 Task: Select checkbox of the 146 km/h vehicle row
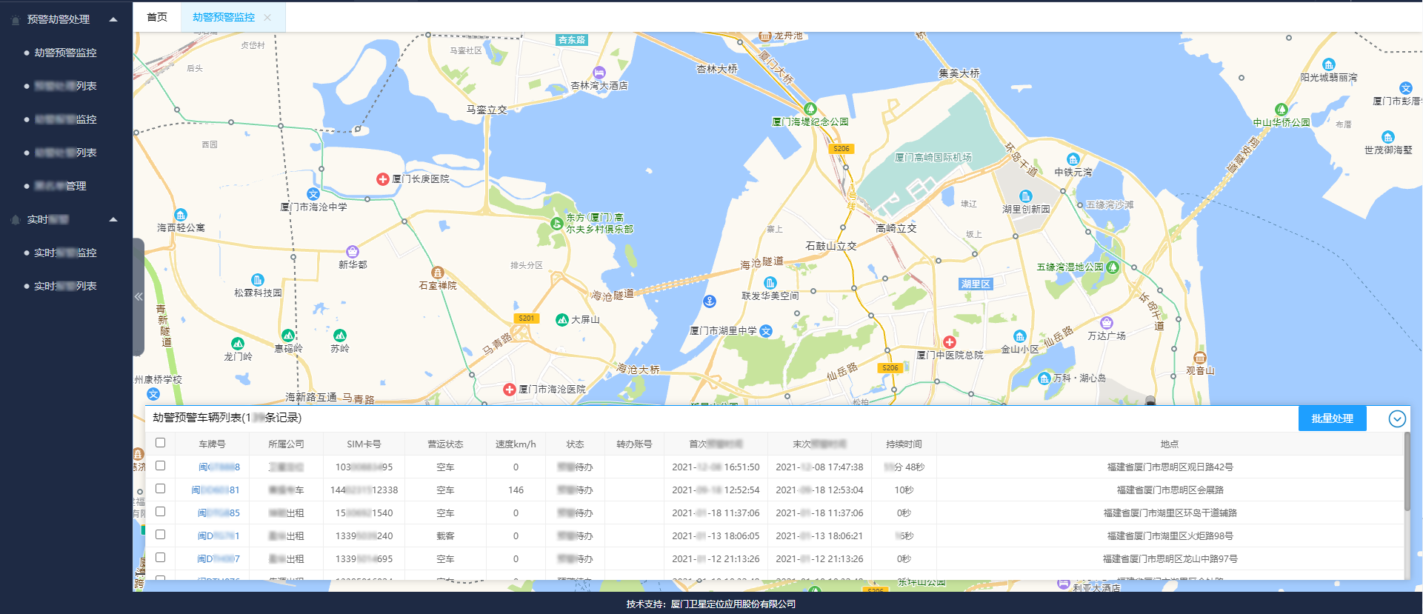point(160,489)
